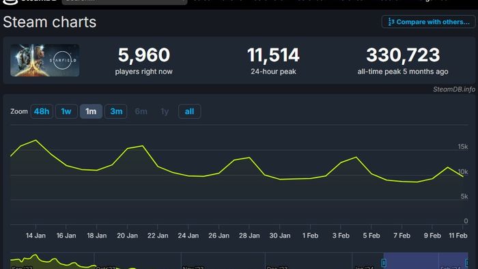Click the 11,514 24-hour peak figure
The image size is (478, 269).
point(273,55)
